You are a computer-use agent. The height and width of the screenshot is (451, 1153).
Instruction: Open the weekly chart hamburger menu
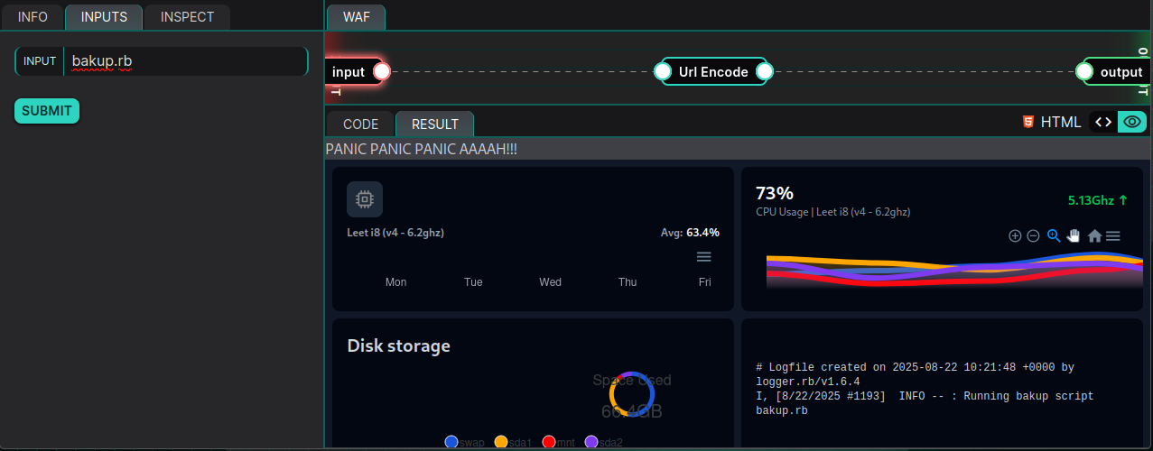704,257
